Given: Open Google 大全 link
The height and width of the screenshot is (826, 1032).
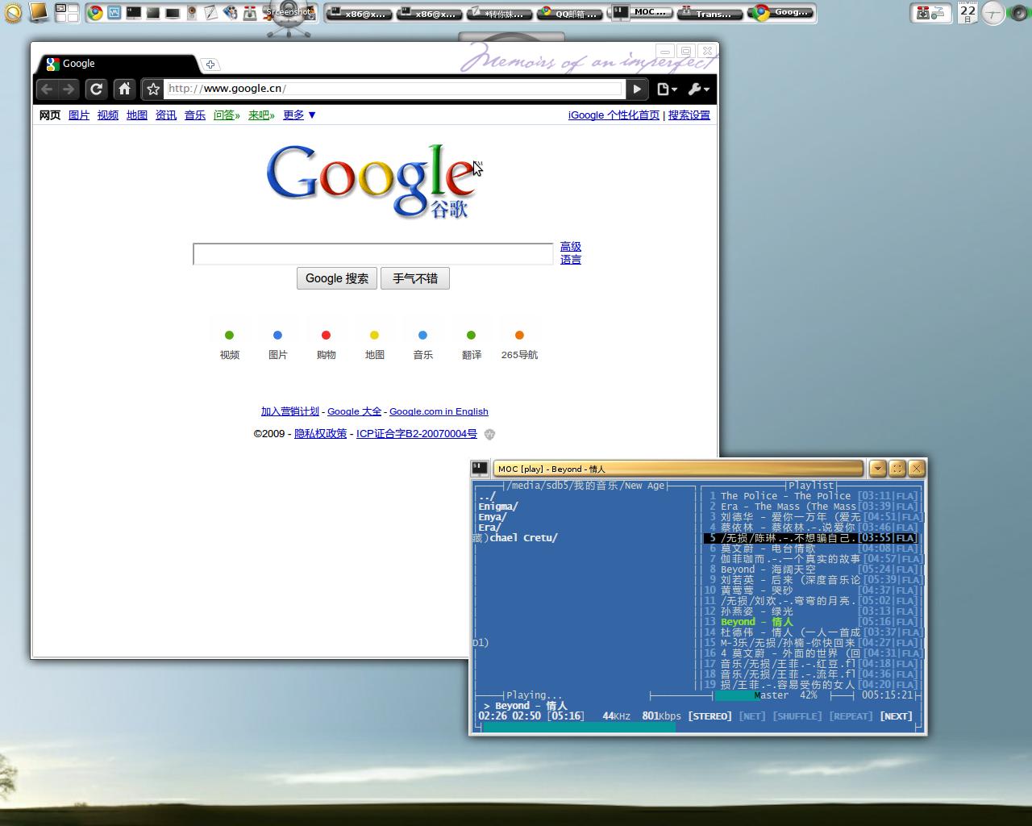Looking at the screenshot, I should 354,411.
